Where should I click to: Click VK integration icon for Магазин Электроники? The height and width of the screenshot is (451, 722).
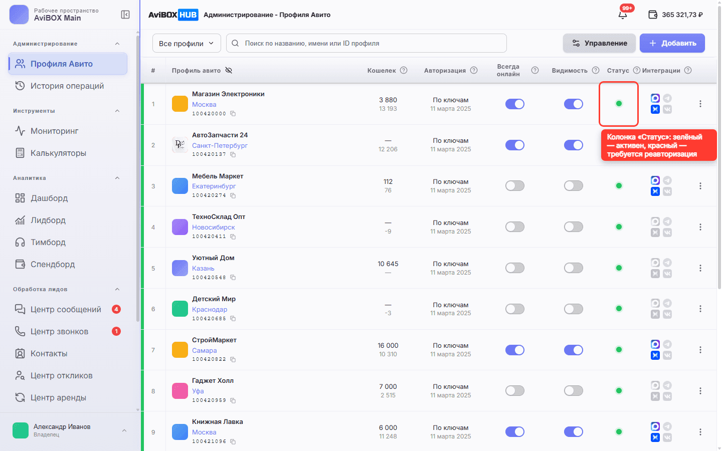pyautogui.click(x=667, y=109)
